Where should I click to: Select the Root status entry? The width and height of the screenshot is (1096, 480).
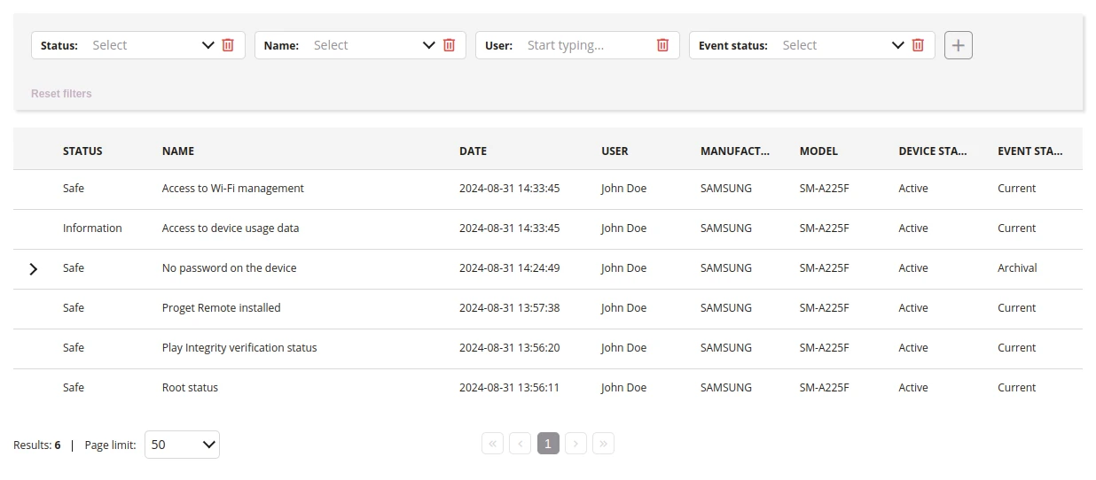click(548, 388)
